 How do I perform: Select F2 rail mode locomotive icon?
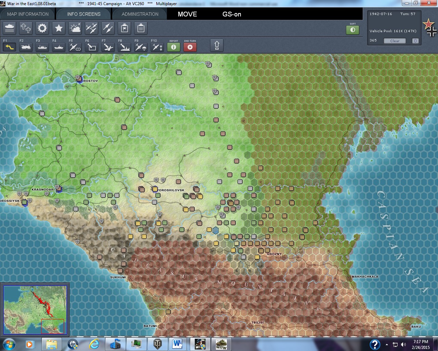coord(26,47)
